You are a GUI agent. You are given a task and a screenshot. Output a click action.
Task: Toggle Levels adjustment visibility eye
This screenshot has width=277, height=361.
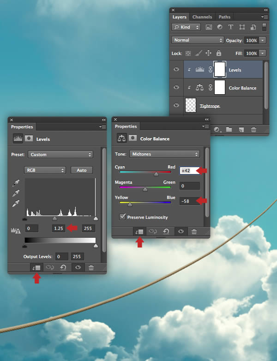click(78, 267)
